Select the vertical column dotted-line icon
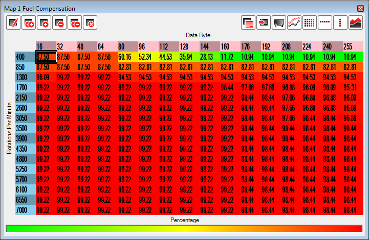This screenshot has height=240, width=369. click(340, 22)
